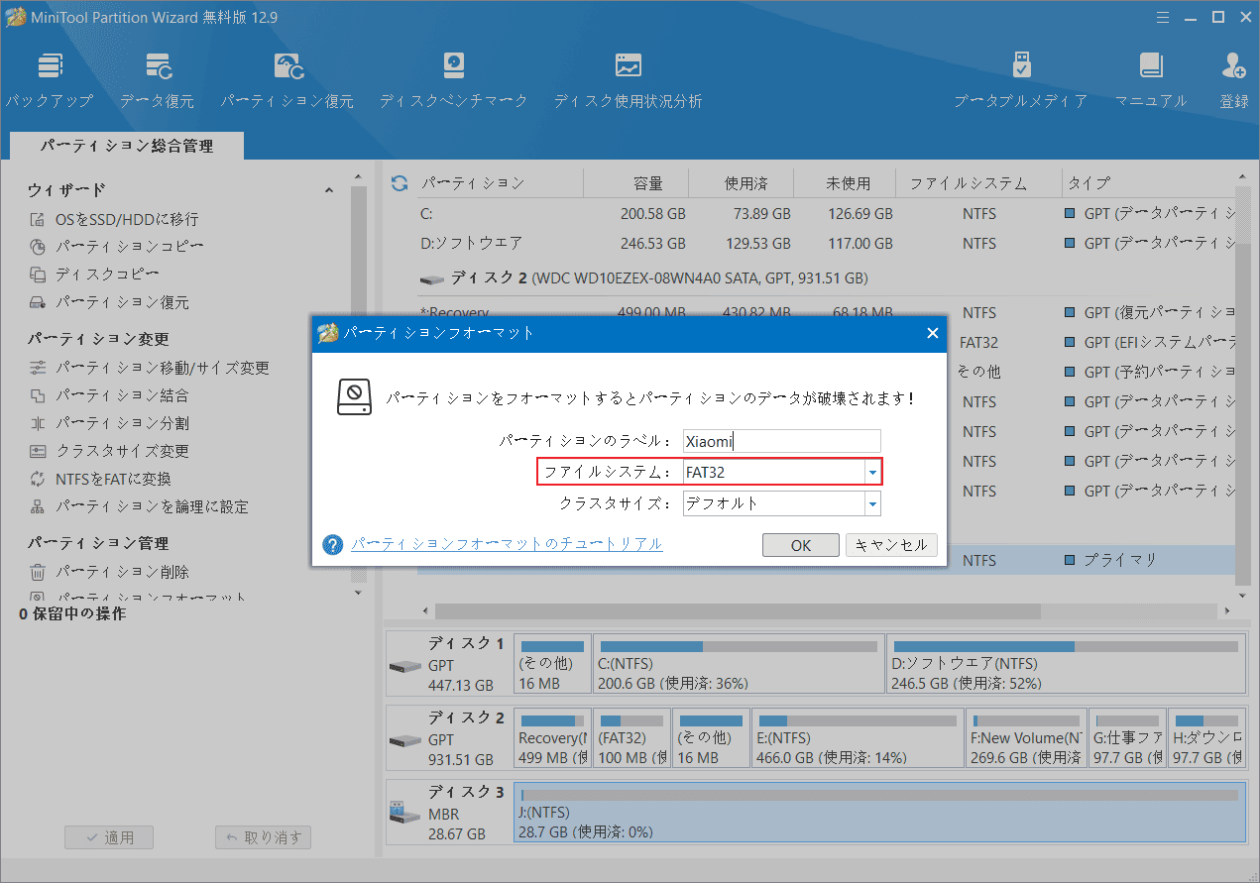Screen dimensions: 1260x883
Task: Click the 200.58 GB capacity cell
Action: pyautogui.click(x=652, y=214)
